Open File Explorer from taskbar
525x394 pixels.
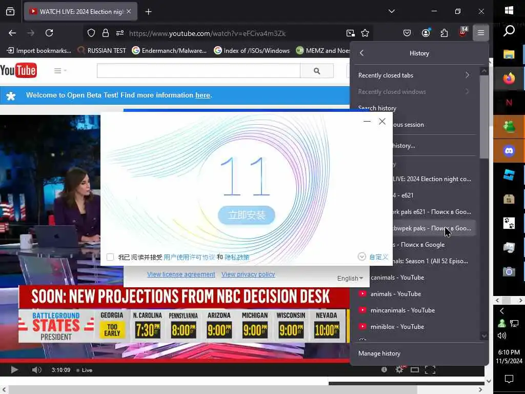tap(509, 54)
